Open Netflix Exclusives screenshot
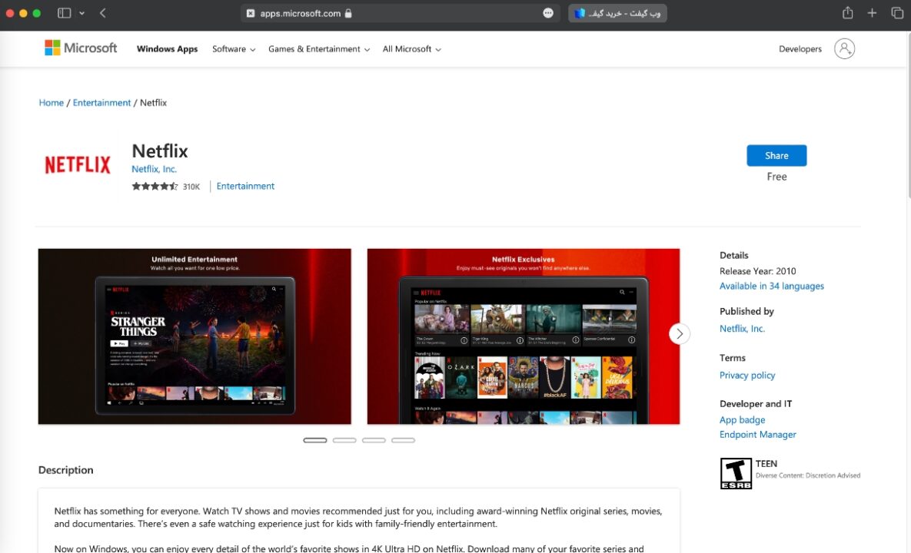Screen dimensions: 911x553 (524, 336)
